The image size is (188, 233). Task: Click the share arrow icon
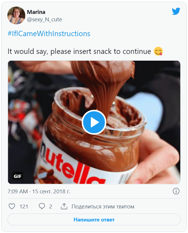(64, 206)
